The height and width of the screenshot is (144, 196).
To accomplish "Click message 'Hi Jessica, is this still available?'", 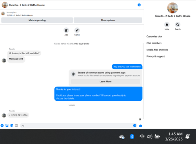I will tap(24, 53).
